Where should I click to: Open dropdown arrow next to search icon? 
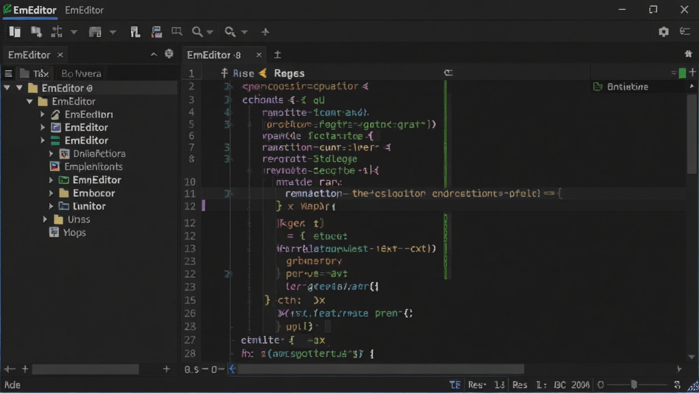pyautogui.click(x=210, y=32)
